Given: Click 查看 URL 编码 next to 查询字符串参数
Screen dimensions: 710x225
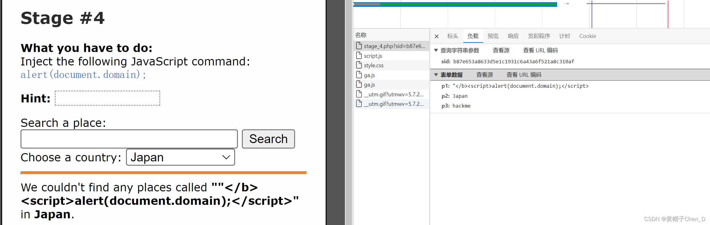Looking at the screenshot, I should click(540, 50).
